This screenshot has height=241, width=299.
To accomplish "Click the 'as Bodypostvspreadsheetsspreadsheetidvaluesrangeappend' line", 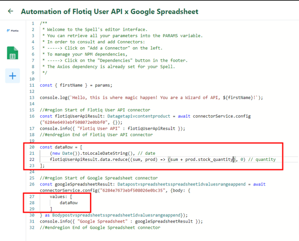I will 114,215.
